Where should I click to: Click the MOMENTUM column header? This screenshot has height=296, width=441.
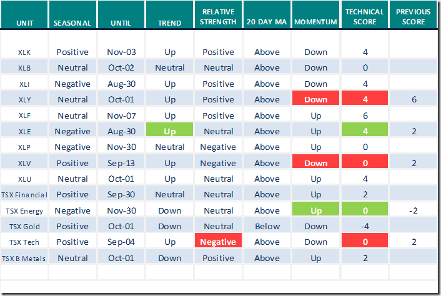(x=316, y=23)
